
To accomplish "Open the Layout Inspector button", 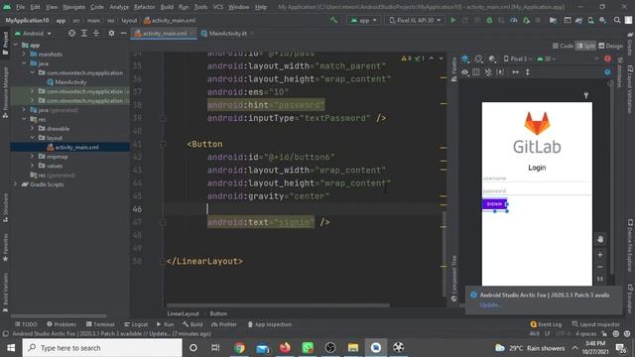I will tap(595, 324).
